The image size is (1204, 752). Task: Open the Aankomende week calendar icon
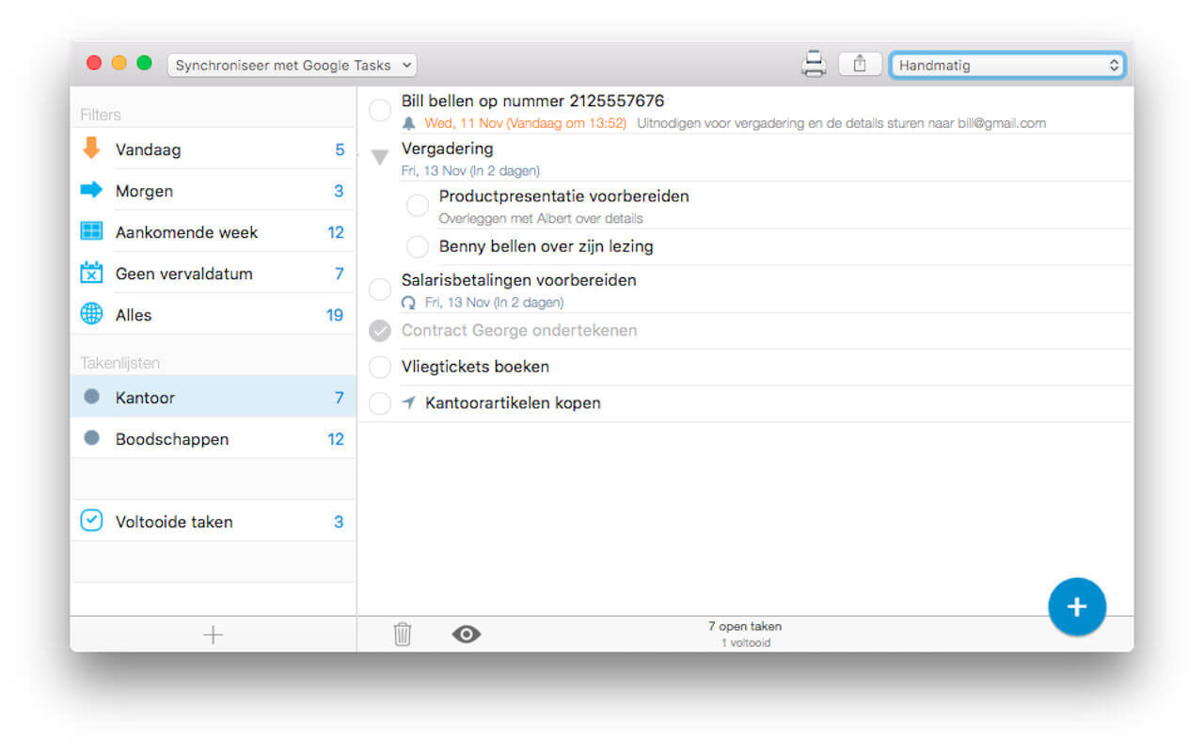pos(91,231)
